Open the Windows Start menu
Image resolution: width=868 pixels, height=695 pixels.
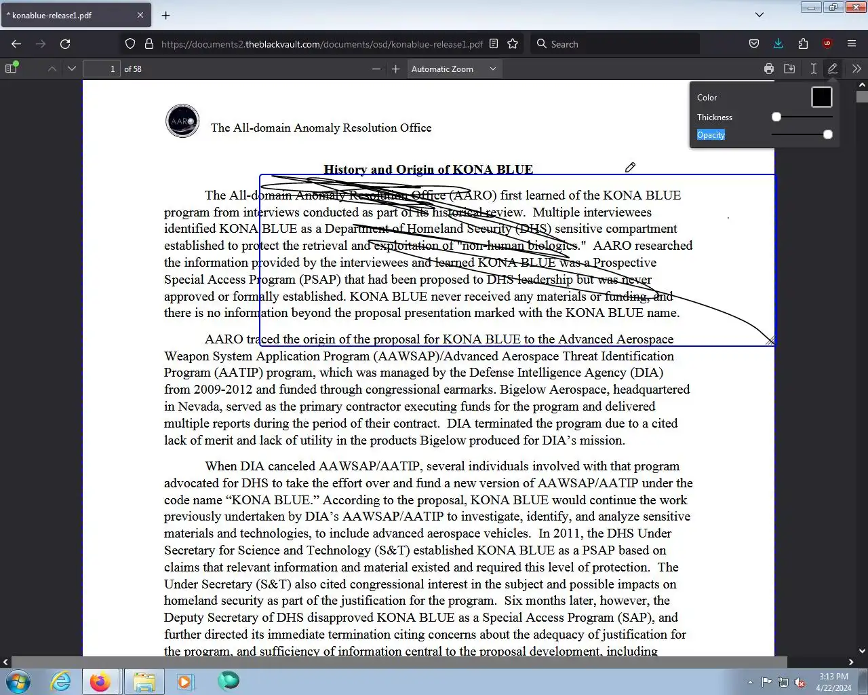pos(18,681)
